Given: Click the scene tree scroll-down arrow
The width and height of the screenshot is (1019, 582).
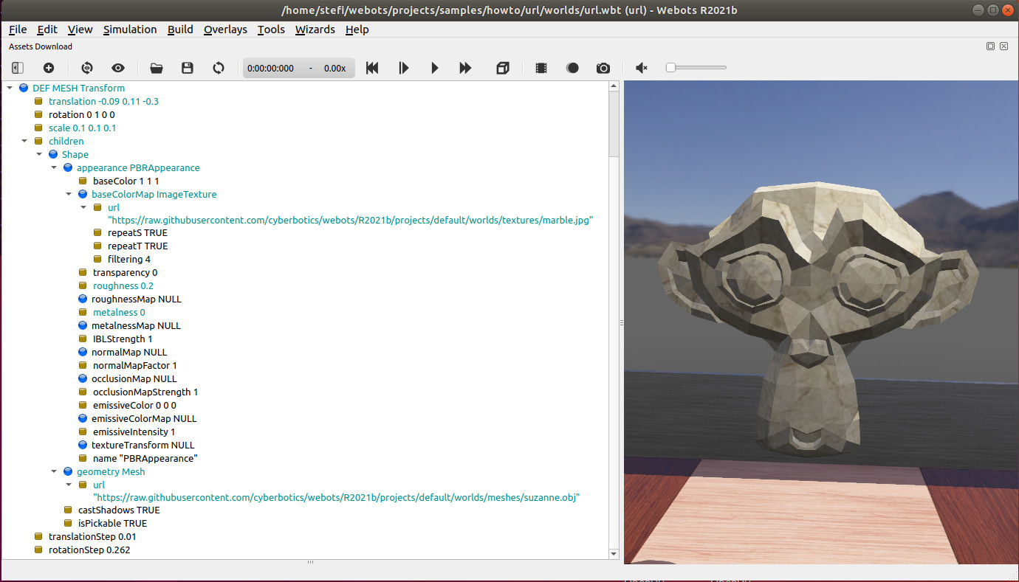Looking at the screenshot, I should pyautogui.click(x=614, y=553).
